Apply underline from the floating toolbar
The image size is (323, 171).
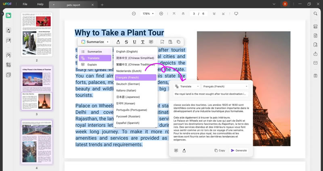pyautogui.click(x=134, y=42)
